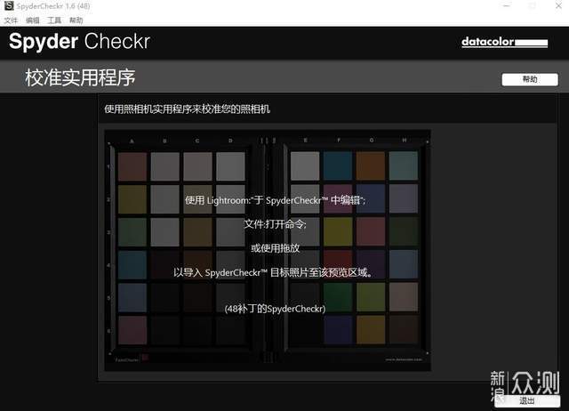Open the 工具 menu
This screenshot has width=569, height=411.
[x=54, y=20]
